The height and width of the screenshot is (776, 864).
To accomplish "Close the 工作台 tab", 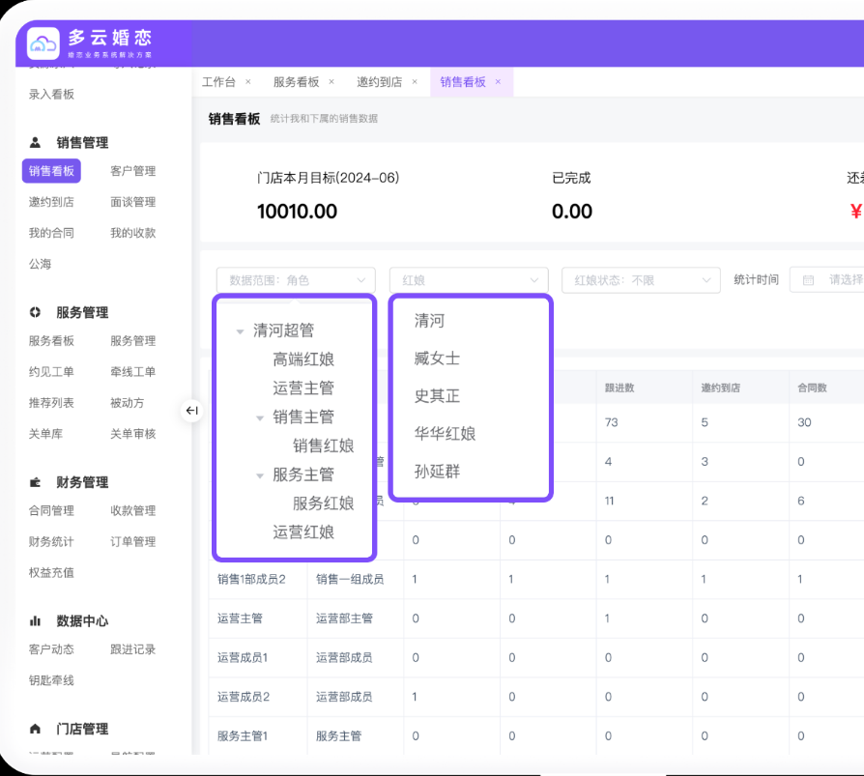I will [x=248, y=82].
